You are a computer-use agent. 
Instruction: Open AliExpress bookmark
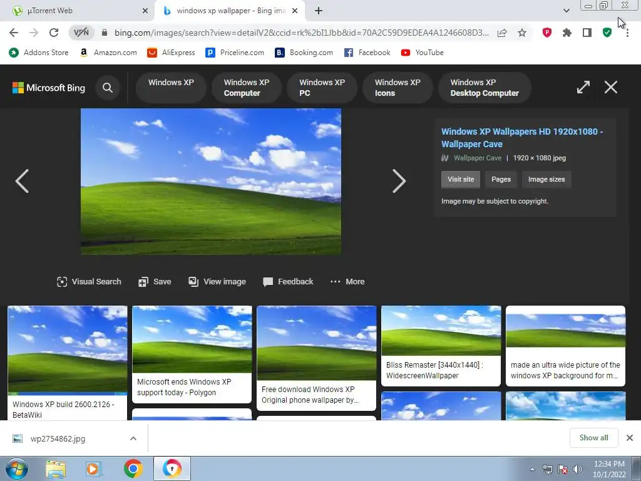point(171,53)
